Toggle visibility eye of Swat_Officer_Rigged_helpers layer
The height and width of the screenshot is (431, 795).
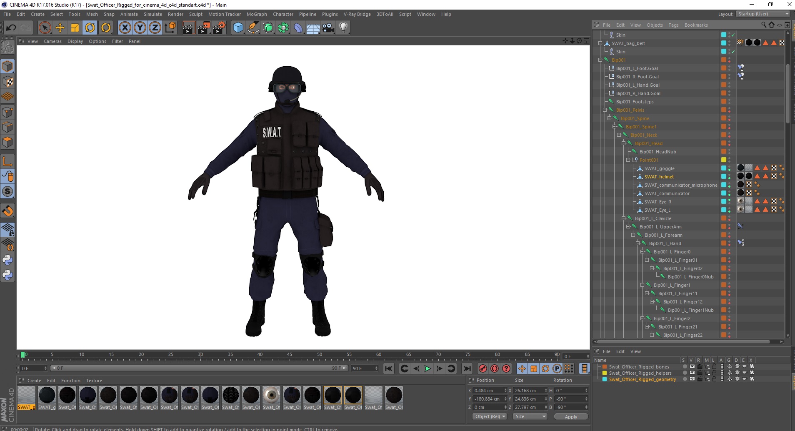(692, 373)
